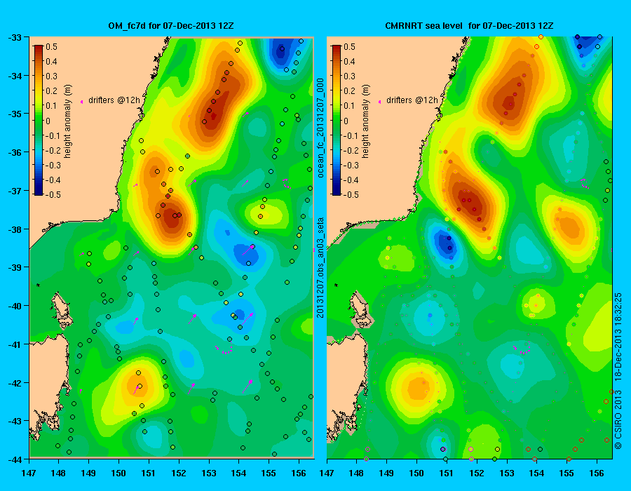
Task: Click the 0.5 tick label on the left color scale
Action: coord(51,47)
